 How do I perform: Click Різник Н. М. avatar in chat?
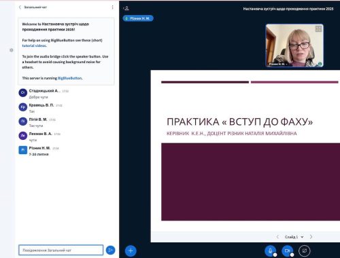[23, 150]
